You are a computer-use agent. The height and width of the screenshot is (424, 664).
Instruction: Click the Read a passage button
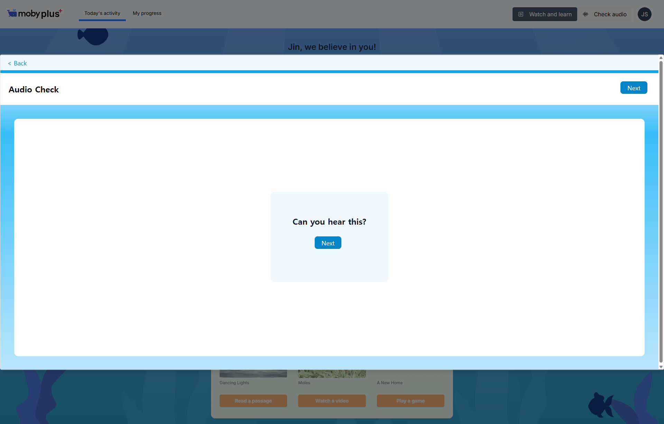click(x=253, y=401)
